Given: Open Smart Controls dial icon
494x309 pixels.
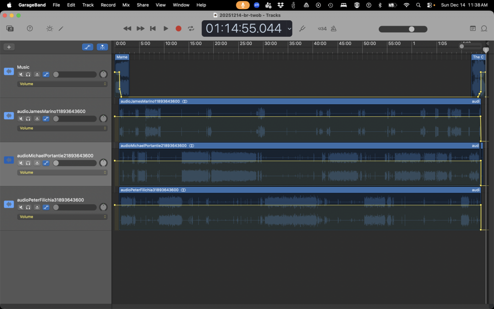Looking at the screenshot, I should [x=50, y=28].
